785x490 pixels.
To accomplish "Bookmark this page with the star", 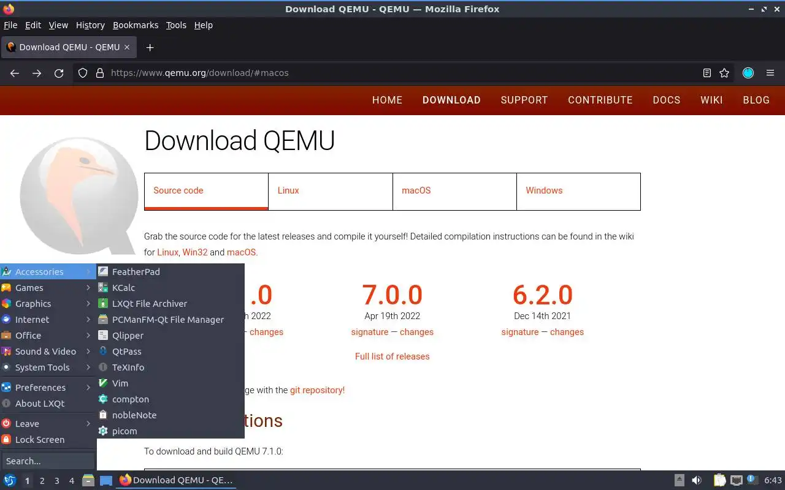I will (724, 73).
